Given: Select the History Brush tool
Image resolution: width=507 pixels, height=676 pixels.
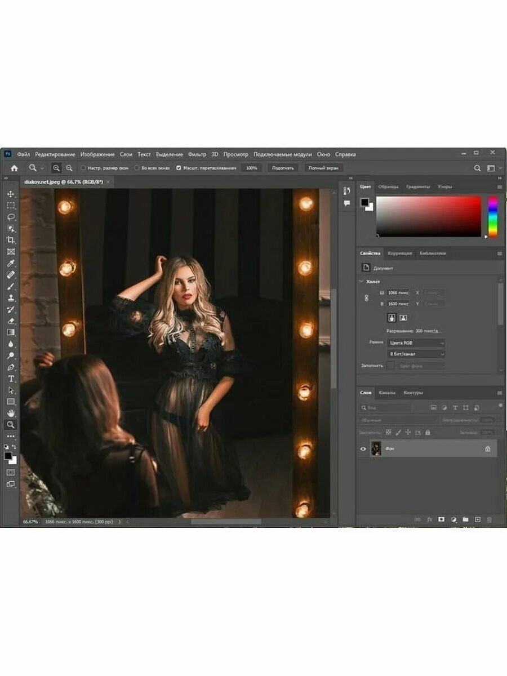Looking at the screenshot, I should coord(11,309).
